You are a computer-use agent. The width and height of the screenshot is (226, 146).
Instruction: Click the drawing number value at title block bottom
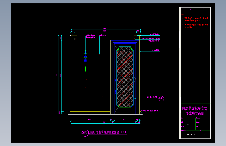pos(191,134)
